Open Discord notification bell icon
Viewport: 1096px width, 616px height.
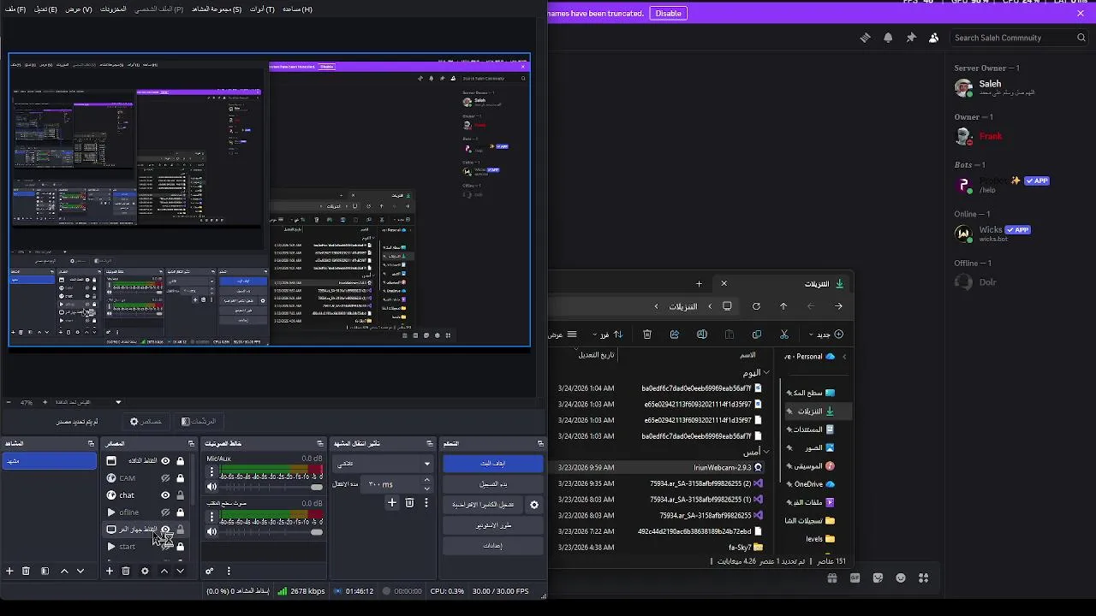(888, 38)
